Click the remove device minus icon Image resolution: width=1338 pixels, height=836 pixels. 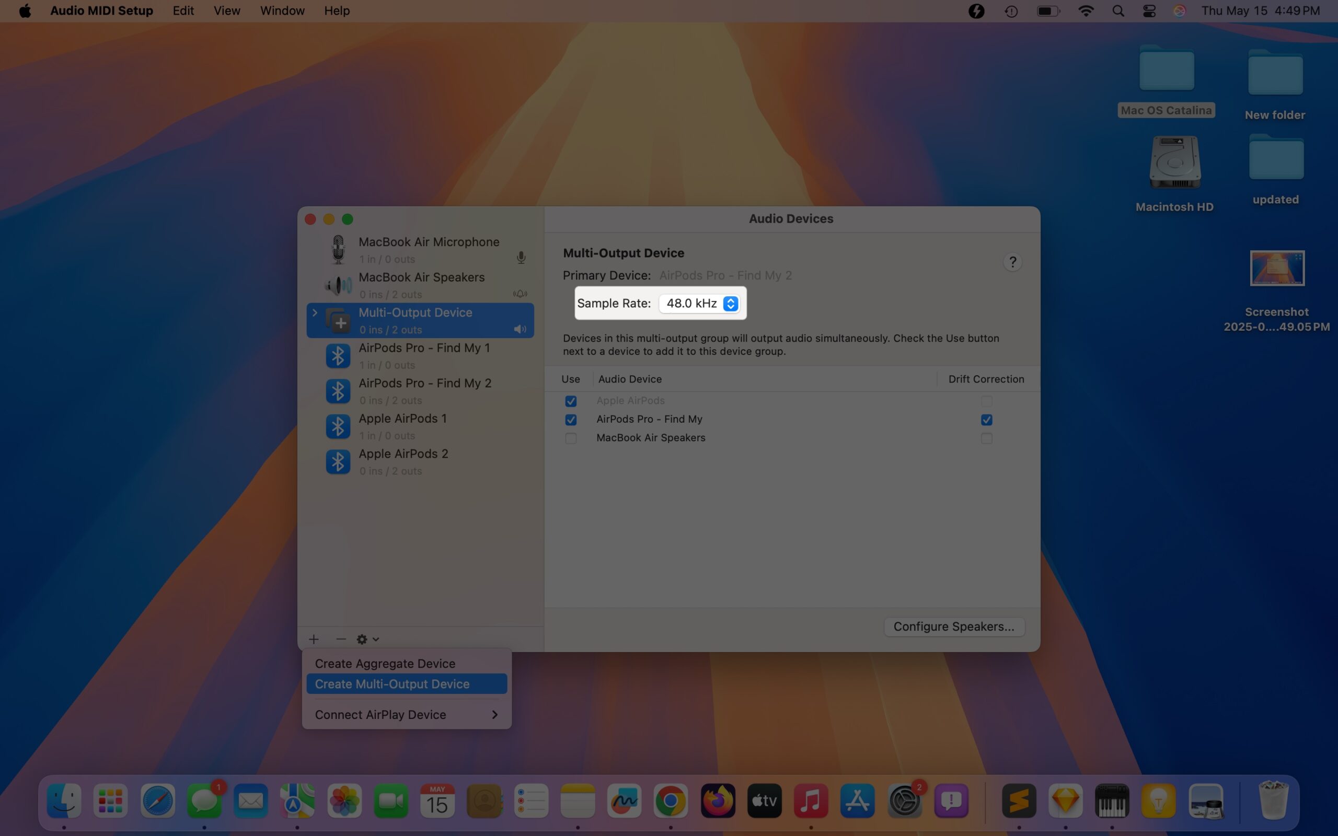340,638
